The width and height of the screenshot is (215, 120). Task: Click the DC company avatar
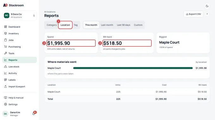pyautogui.click(x=7, y=15)
